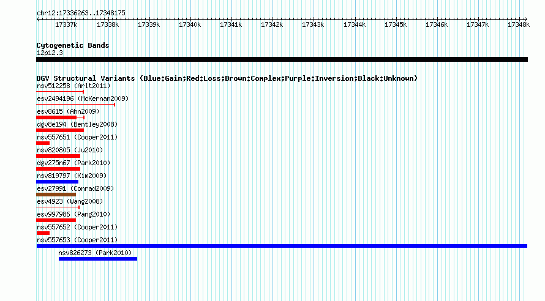
Task: Select short red bar under nsv557652
Action: [x=43, y=233]
